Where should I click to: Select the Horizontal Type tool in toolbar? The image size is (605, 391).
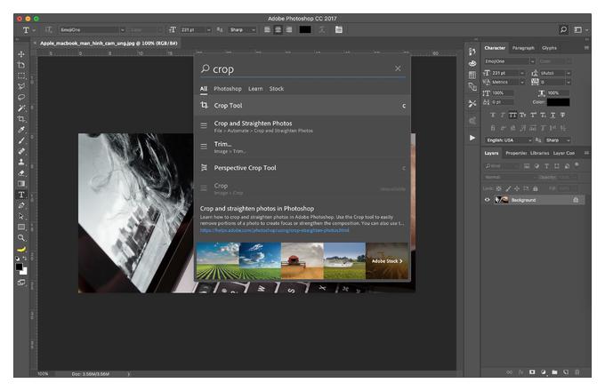(21, 195)
